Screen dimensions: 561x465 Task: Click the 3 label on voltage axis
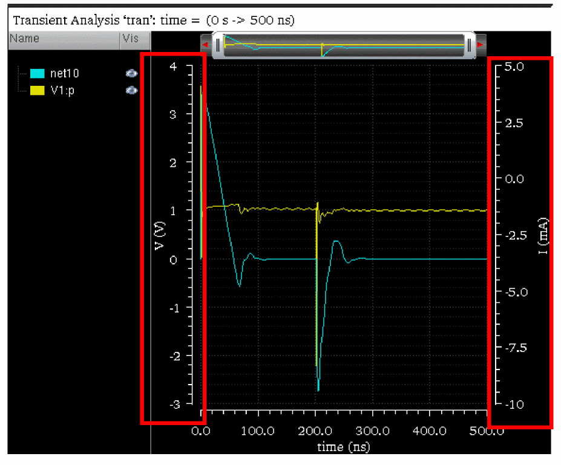[x=173, y=114]
